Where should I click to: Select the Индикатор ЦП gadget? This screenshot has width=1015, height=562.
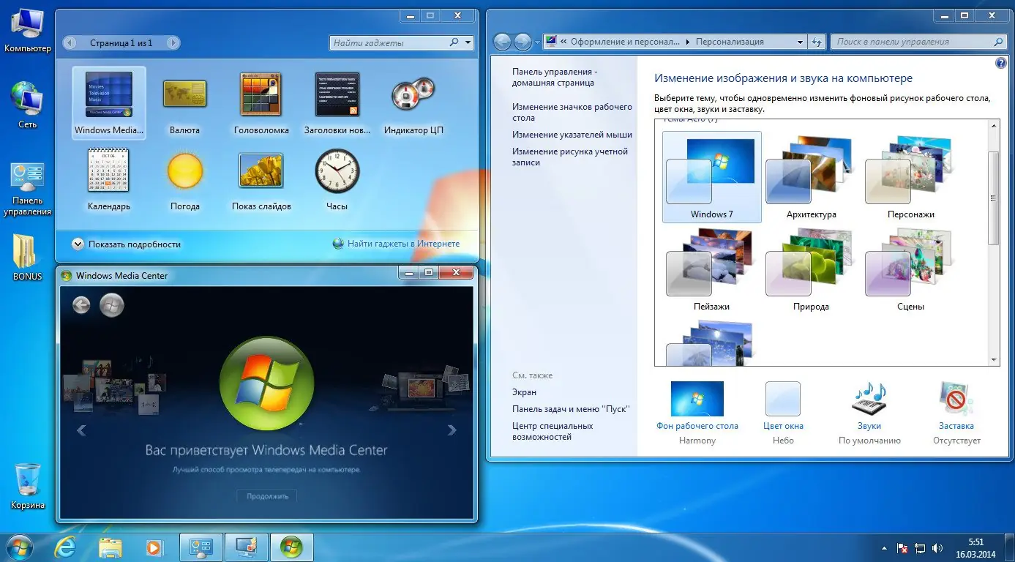coord(412,95)
